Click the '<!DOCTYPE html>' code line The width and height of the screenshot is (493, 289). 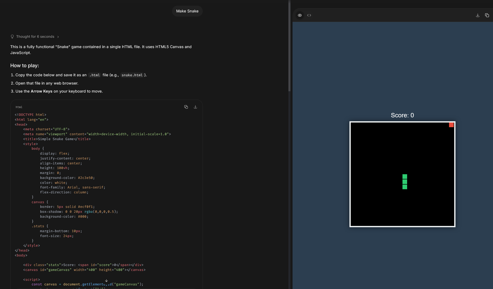(x=31, y=115)
